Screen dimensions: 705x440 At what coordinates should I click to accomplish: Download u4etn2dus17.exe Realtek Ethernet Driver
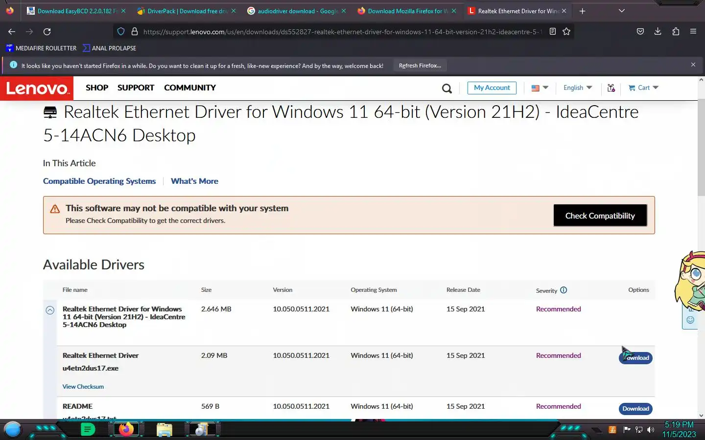[635, 358]
